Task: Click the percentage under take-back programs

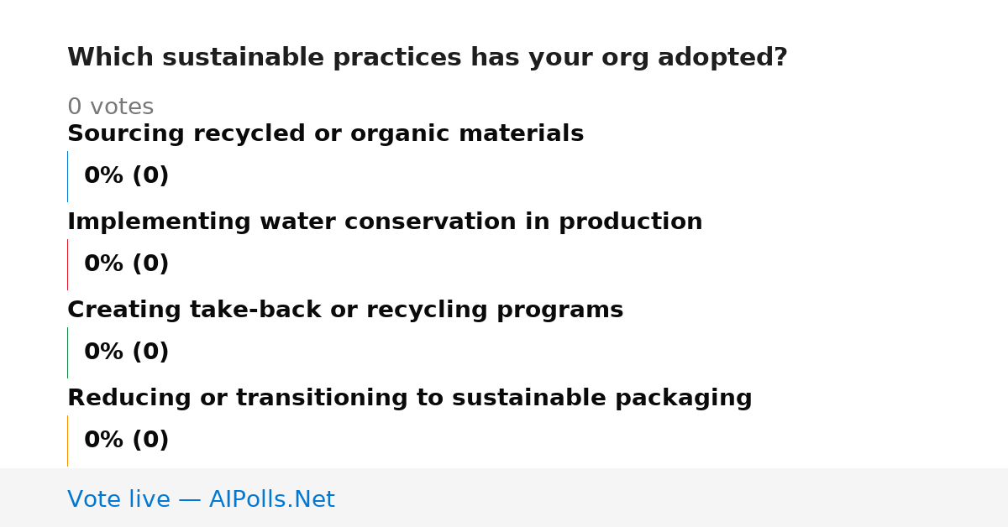Action: point(126,352)
